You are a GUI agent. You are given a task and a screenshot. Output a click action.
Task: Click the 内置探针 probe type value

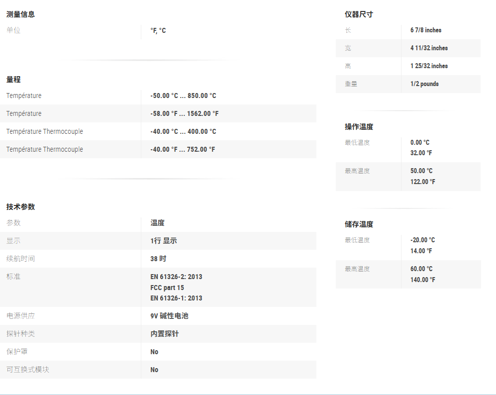[x=164, y=334]
